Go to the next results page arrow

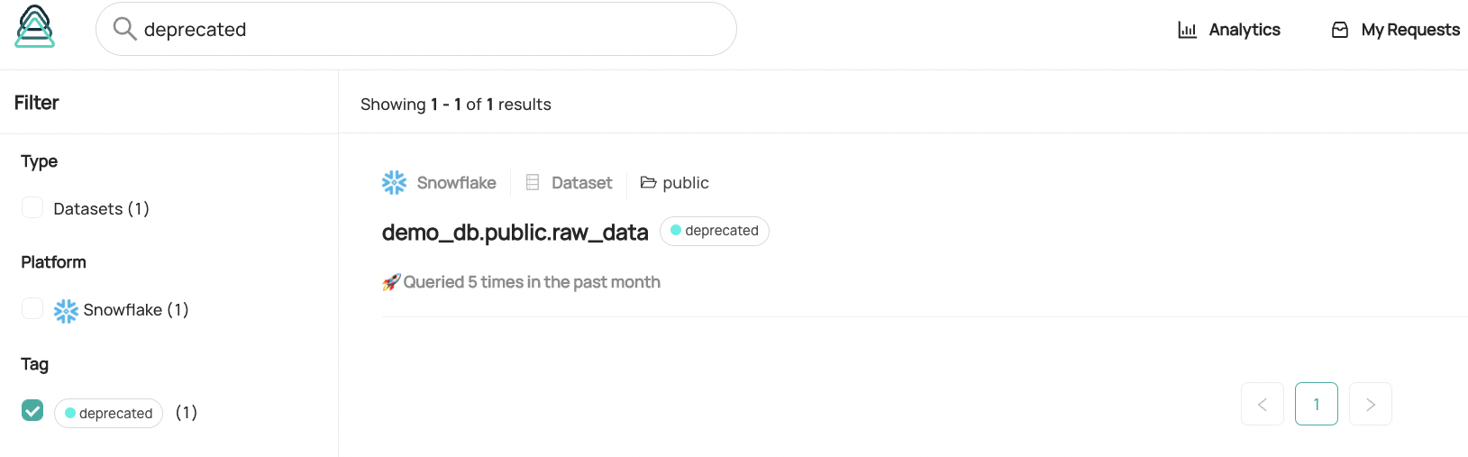pos(1371,404)
